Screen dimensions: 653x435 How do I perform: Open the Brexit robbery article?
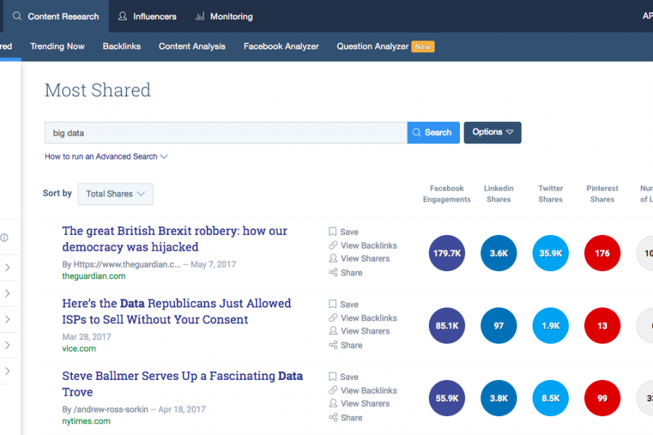coord(174,239)
